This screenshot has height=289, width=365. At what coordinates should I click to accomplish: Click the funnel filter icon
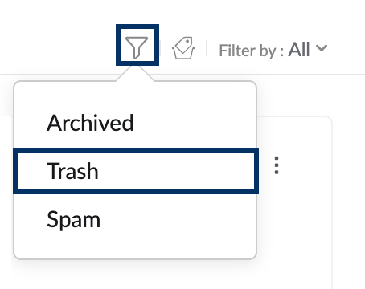pyautogui.click(x=137, y=47)
